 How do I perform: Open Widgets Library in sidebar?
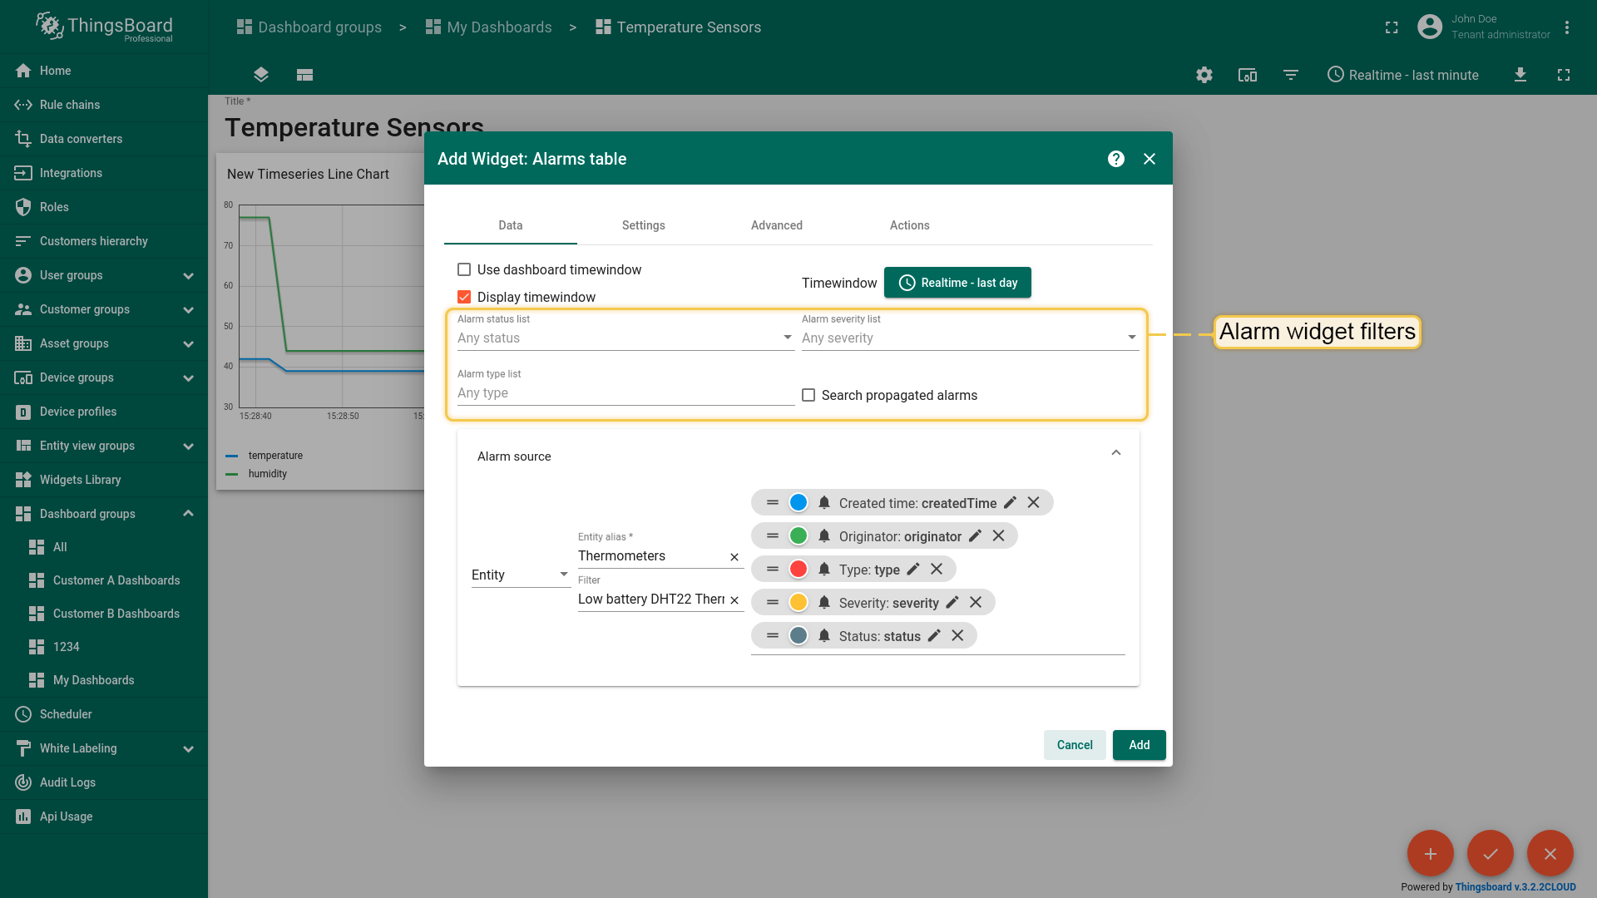coord(104,480)
